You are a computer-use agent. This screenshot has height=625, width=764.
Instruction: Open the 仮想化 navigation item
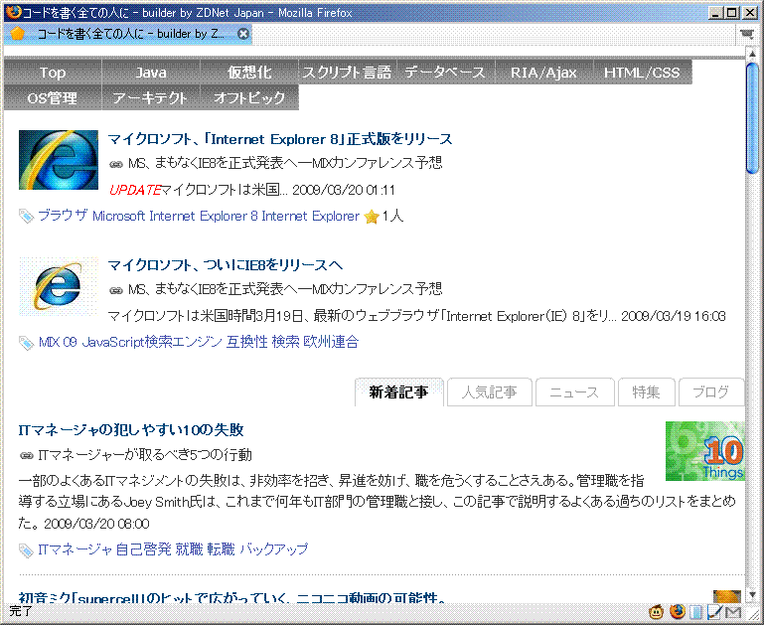(x=249, y=73)
